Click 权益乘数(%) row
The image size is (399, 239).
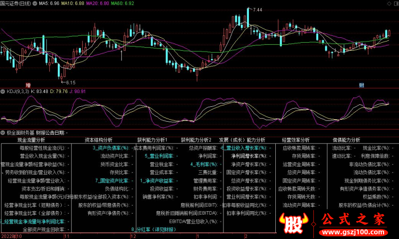click(377, 197)
